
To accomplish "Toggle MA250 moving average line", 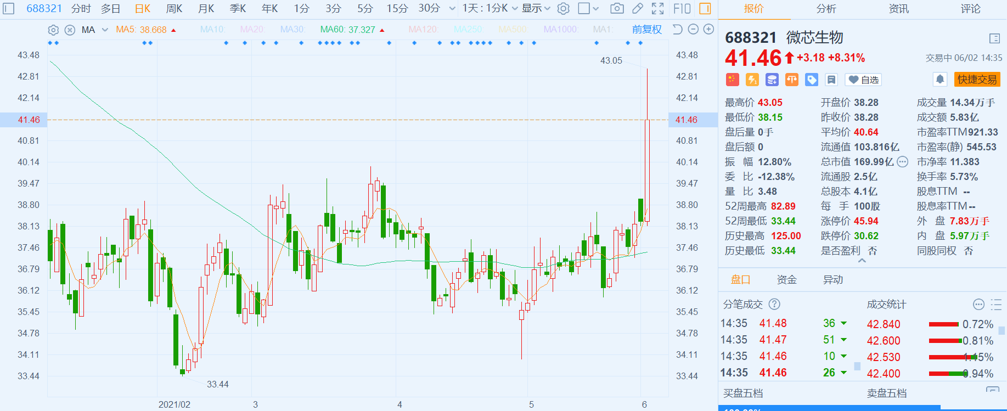I will [468, 30].
